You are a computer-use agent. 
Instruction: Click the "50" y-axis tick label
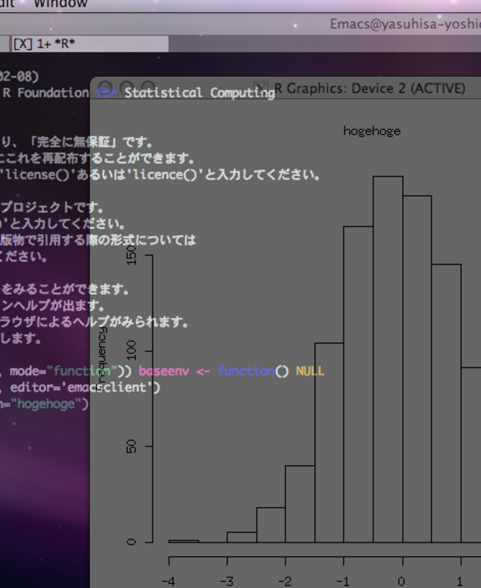pos(132,446)
